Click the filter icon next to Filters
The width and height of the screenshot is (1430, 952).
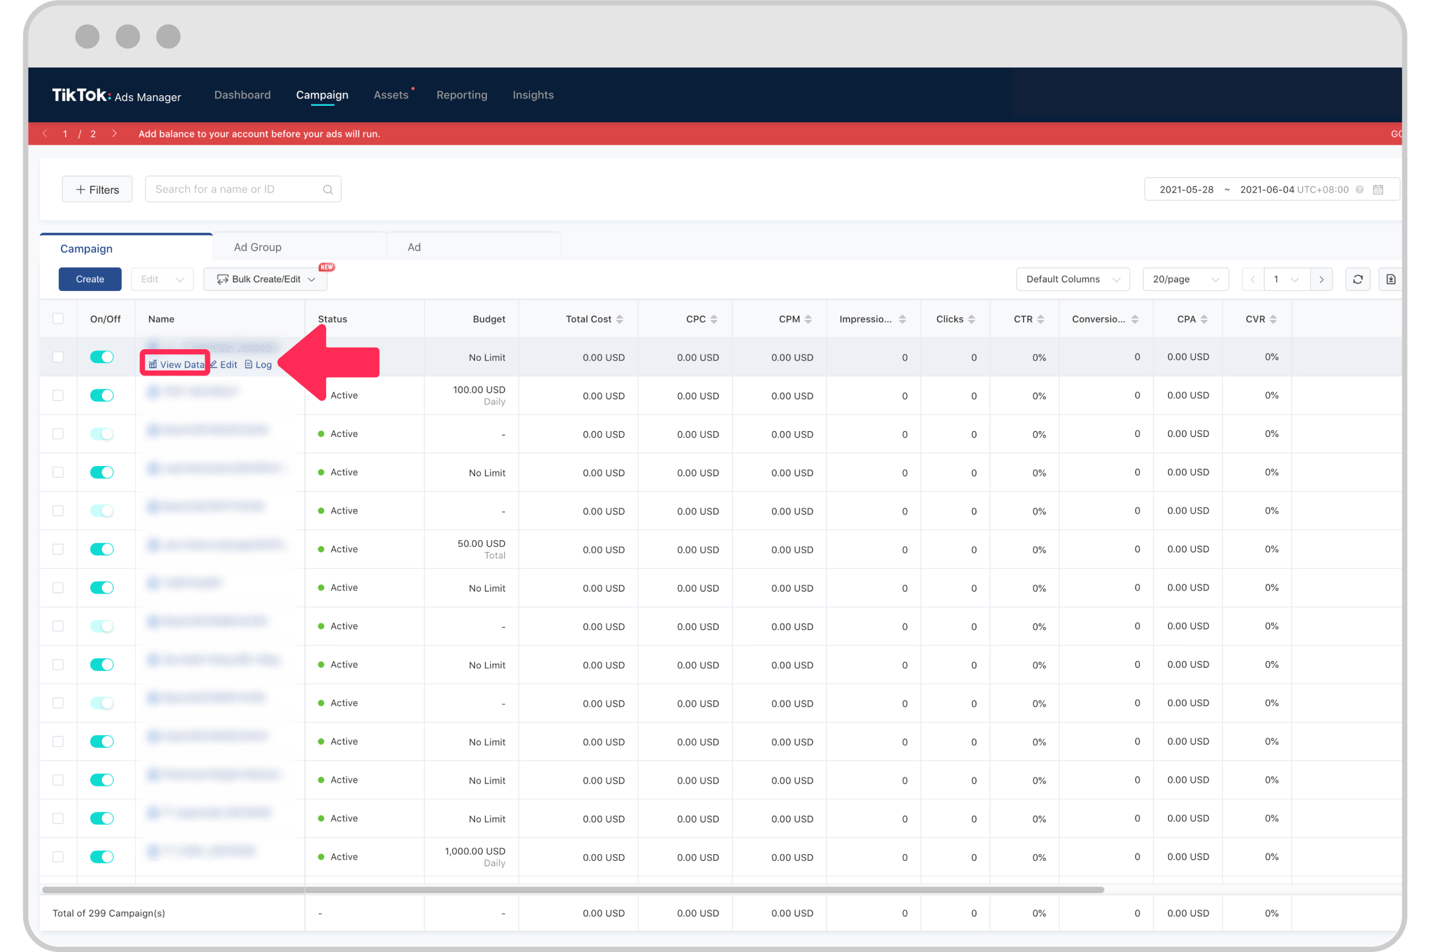[80, 189]
